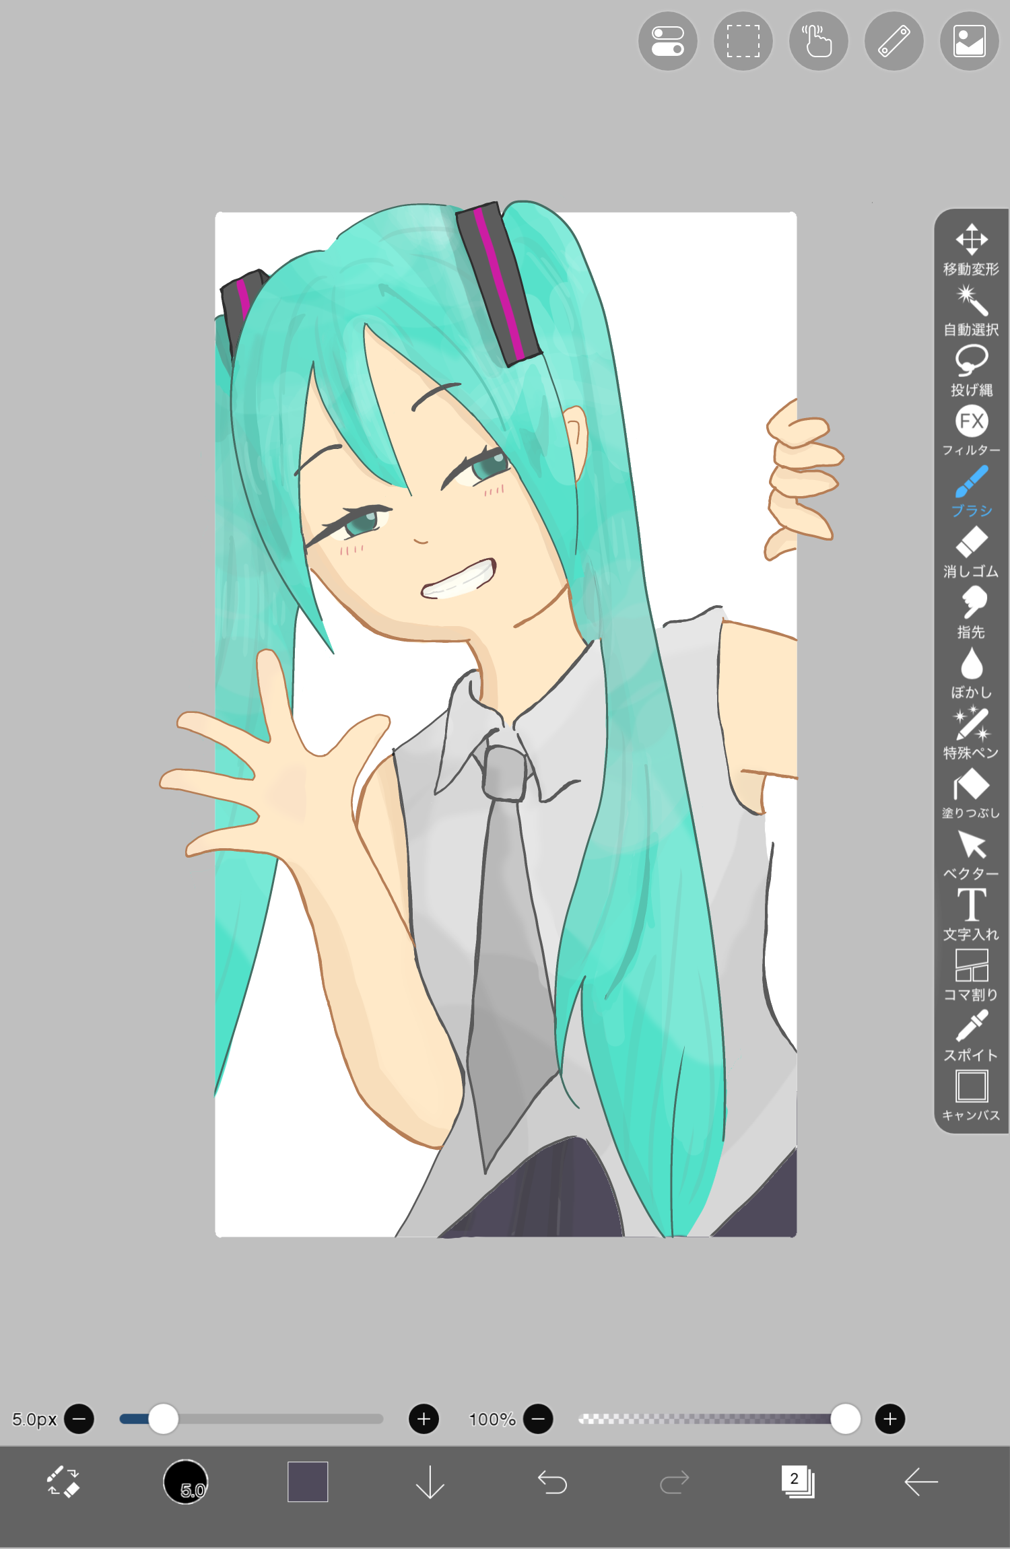Open the image material button at top right
This screenshot has width=1010, height=1549.
click(970, 41)
